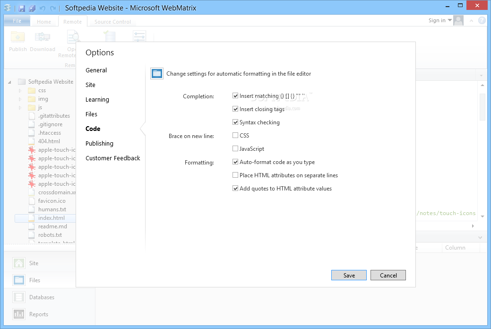Select Learning options category
The image size is (491, 329).
pos(97,100)
